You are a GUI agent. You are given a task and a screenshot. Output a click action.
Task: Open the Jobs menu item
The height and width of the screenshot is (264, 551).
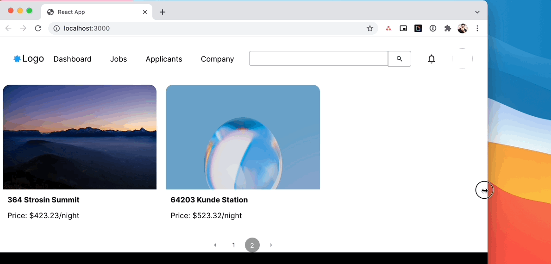pos(119,59)
